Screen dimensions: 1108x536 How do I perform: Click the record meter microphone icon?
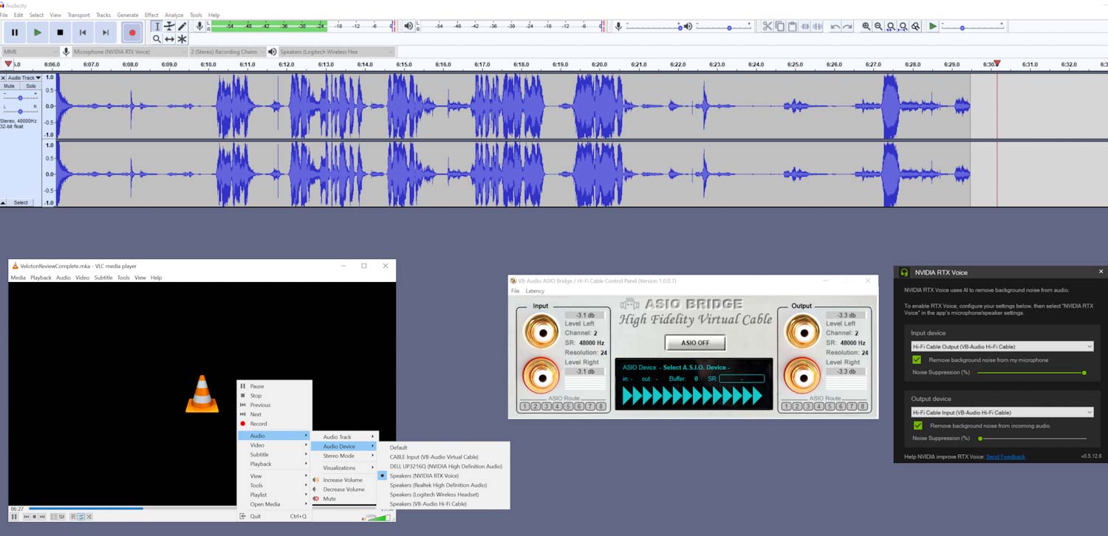(x=199, y=27)
